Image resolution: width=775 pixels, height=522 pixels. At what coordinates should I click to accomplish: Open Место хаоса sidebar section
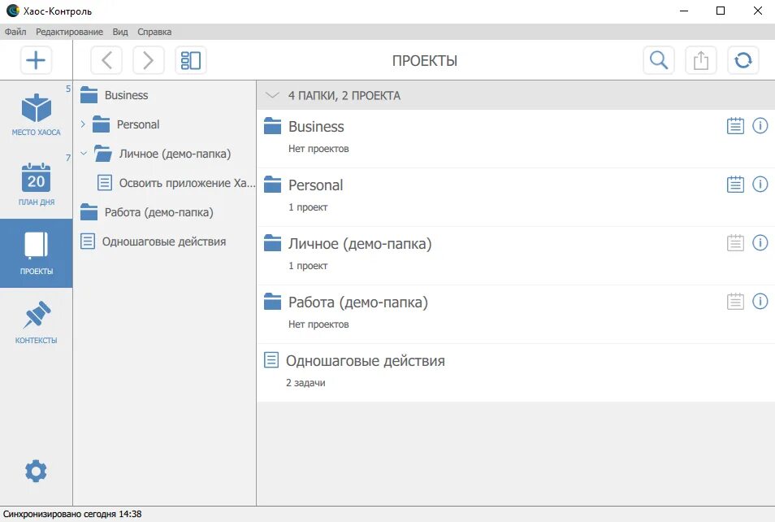(x=36, y=115)
